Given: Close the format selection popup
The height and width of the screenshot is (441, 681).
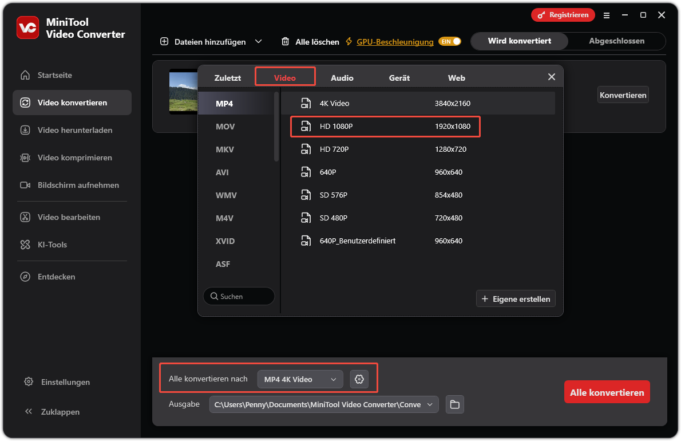Looking at the screenshot, I should [552, 77].
